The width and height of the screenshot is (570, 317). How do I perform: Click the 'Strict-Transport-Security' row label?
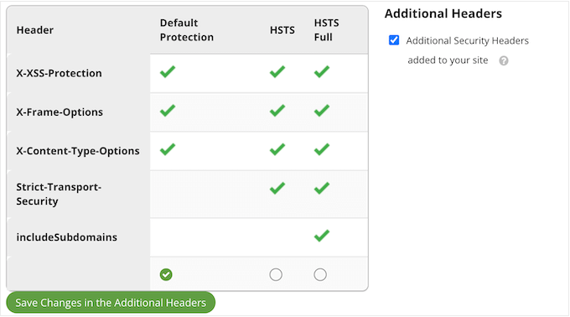tap(59, 194)
